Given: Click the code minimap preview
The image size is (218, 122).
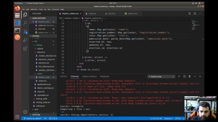Looking at the screenshot, I should (196, 25).
